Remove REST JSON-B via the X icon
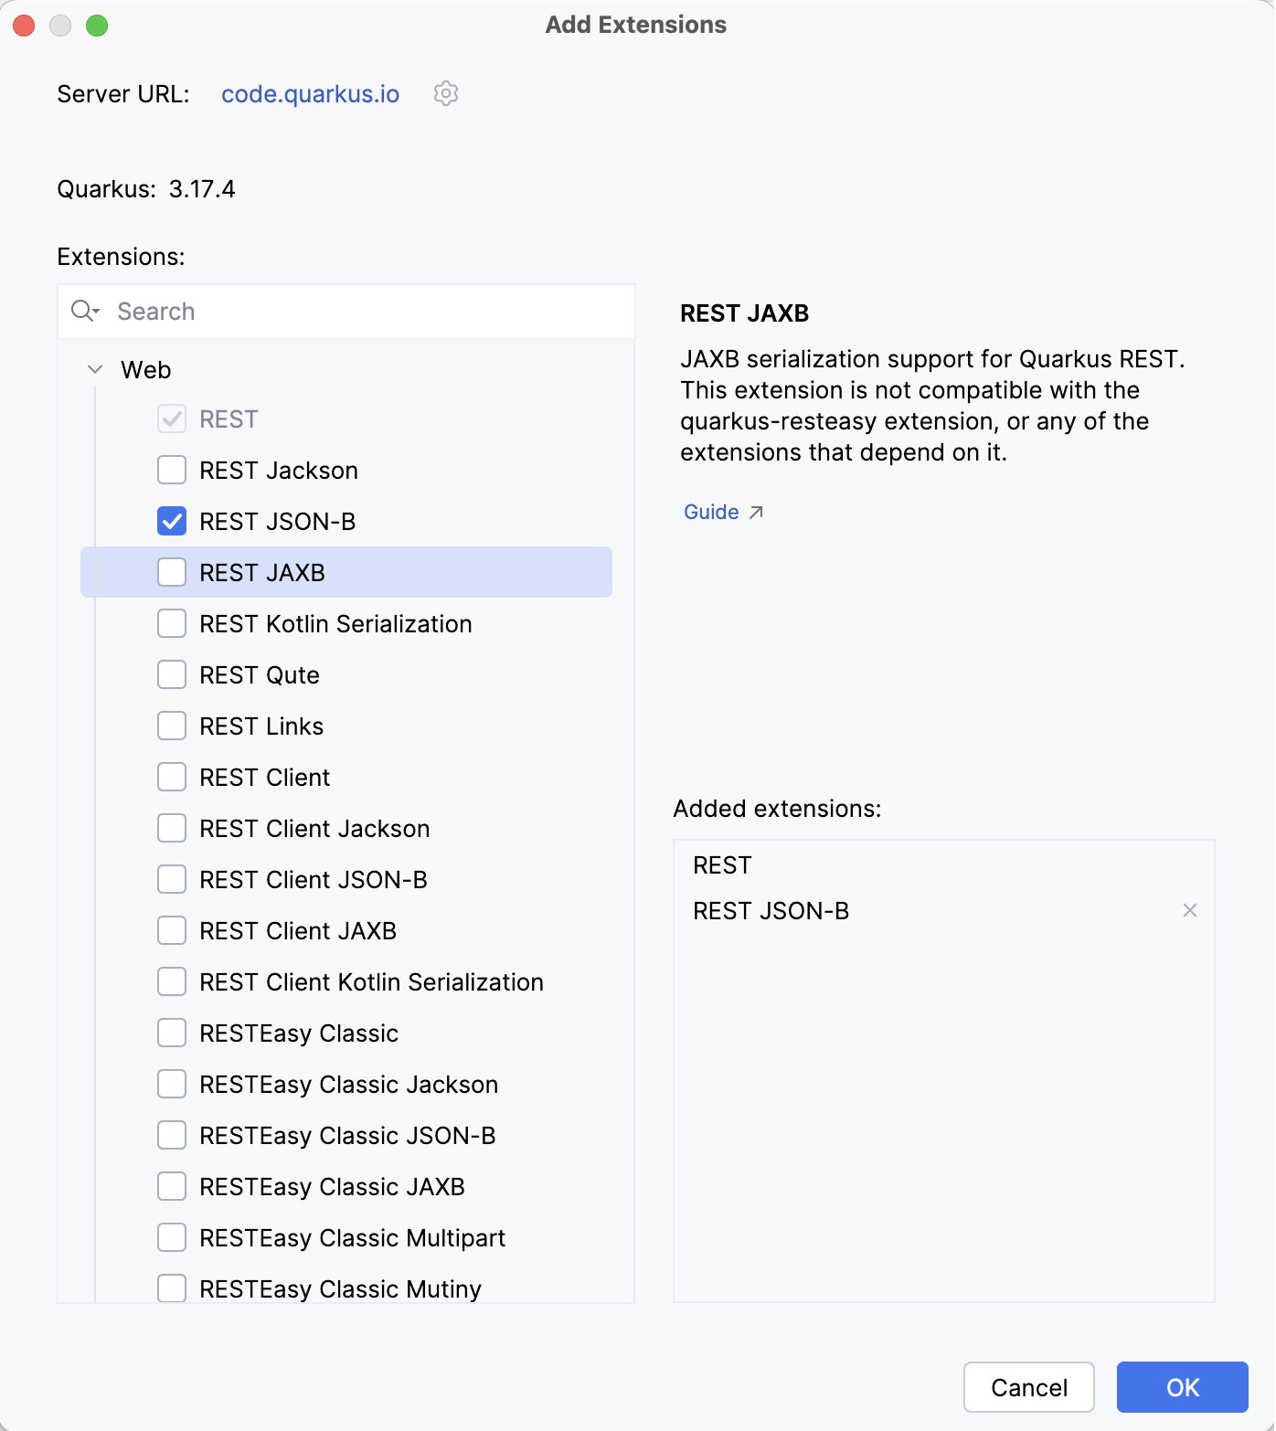 [x=1189, y=910]
